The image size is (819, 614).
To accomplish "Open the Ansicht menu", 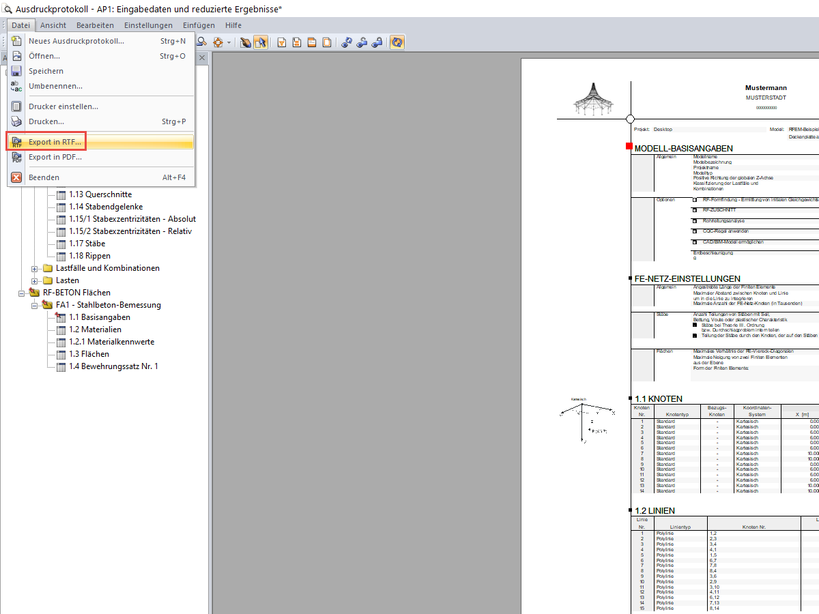I will tap(53, 25).
